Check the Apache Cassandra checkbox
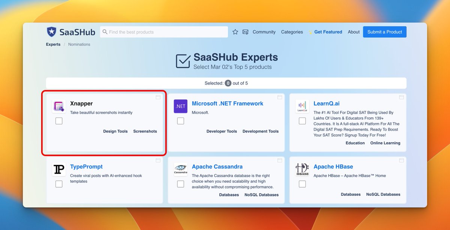The image size is (450, 230). (181, 184)
